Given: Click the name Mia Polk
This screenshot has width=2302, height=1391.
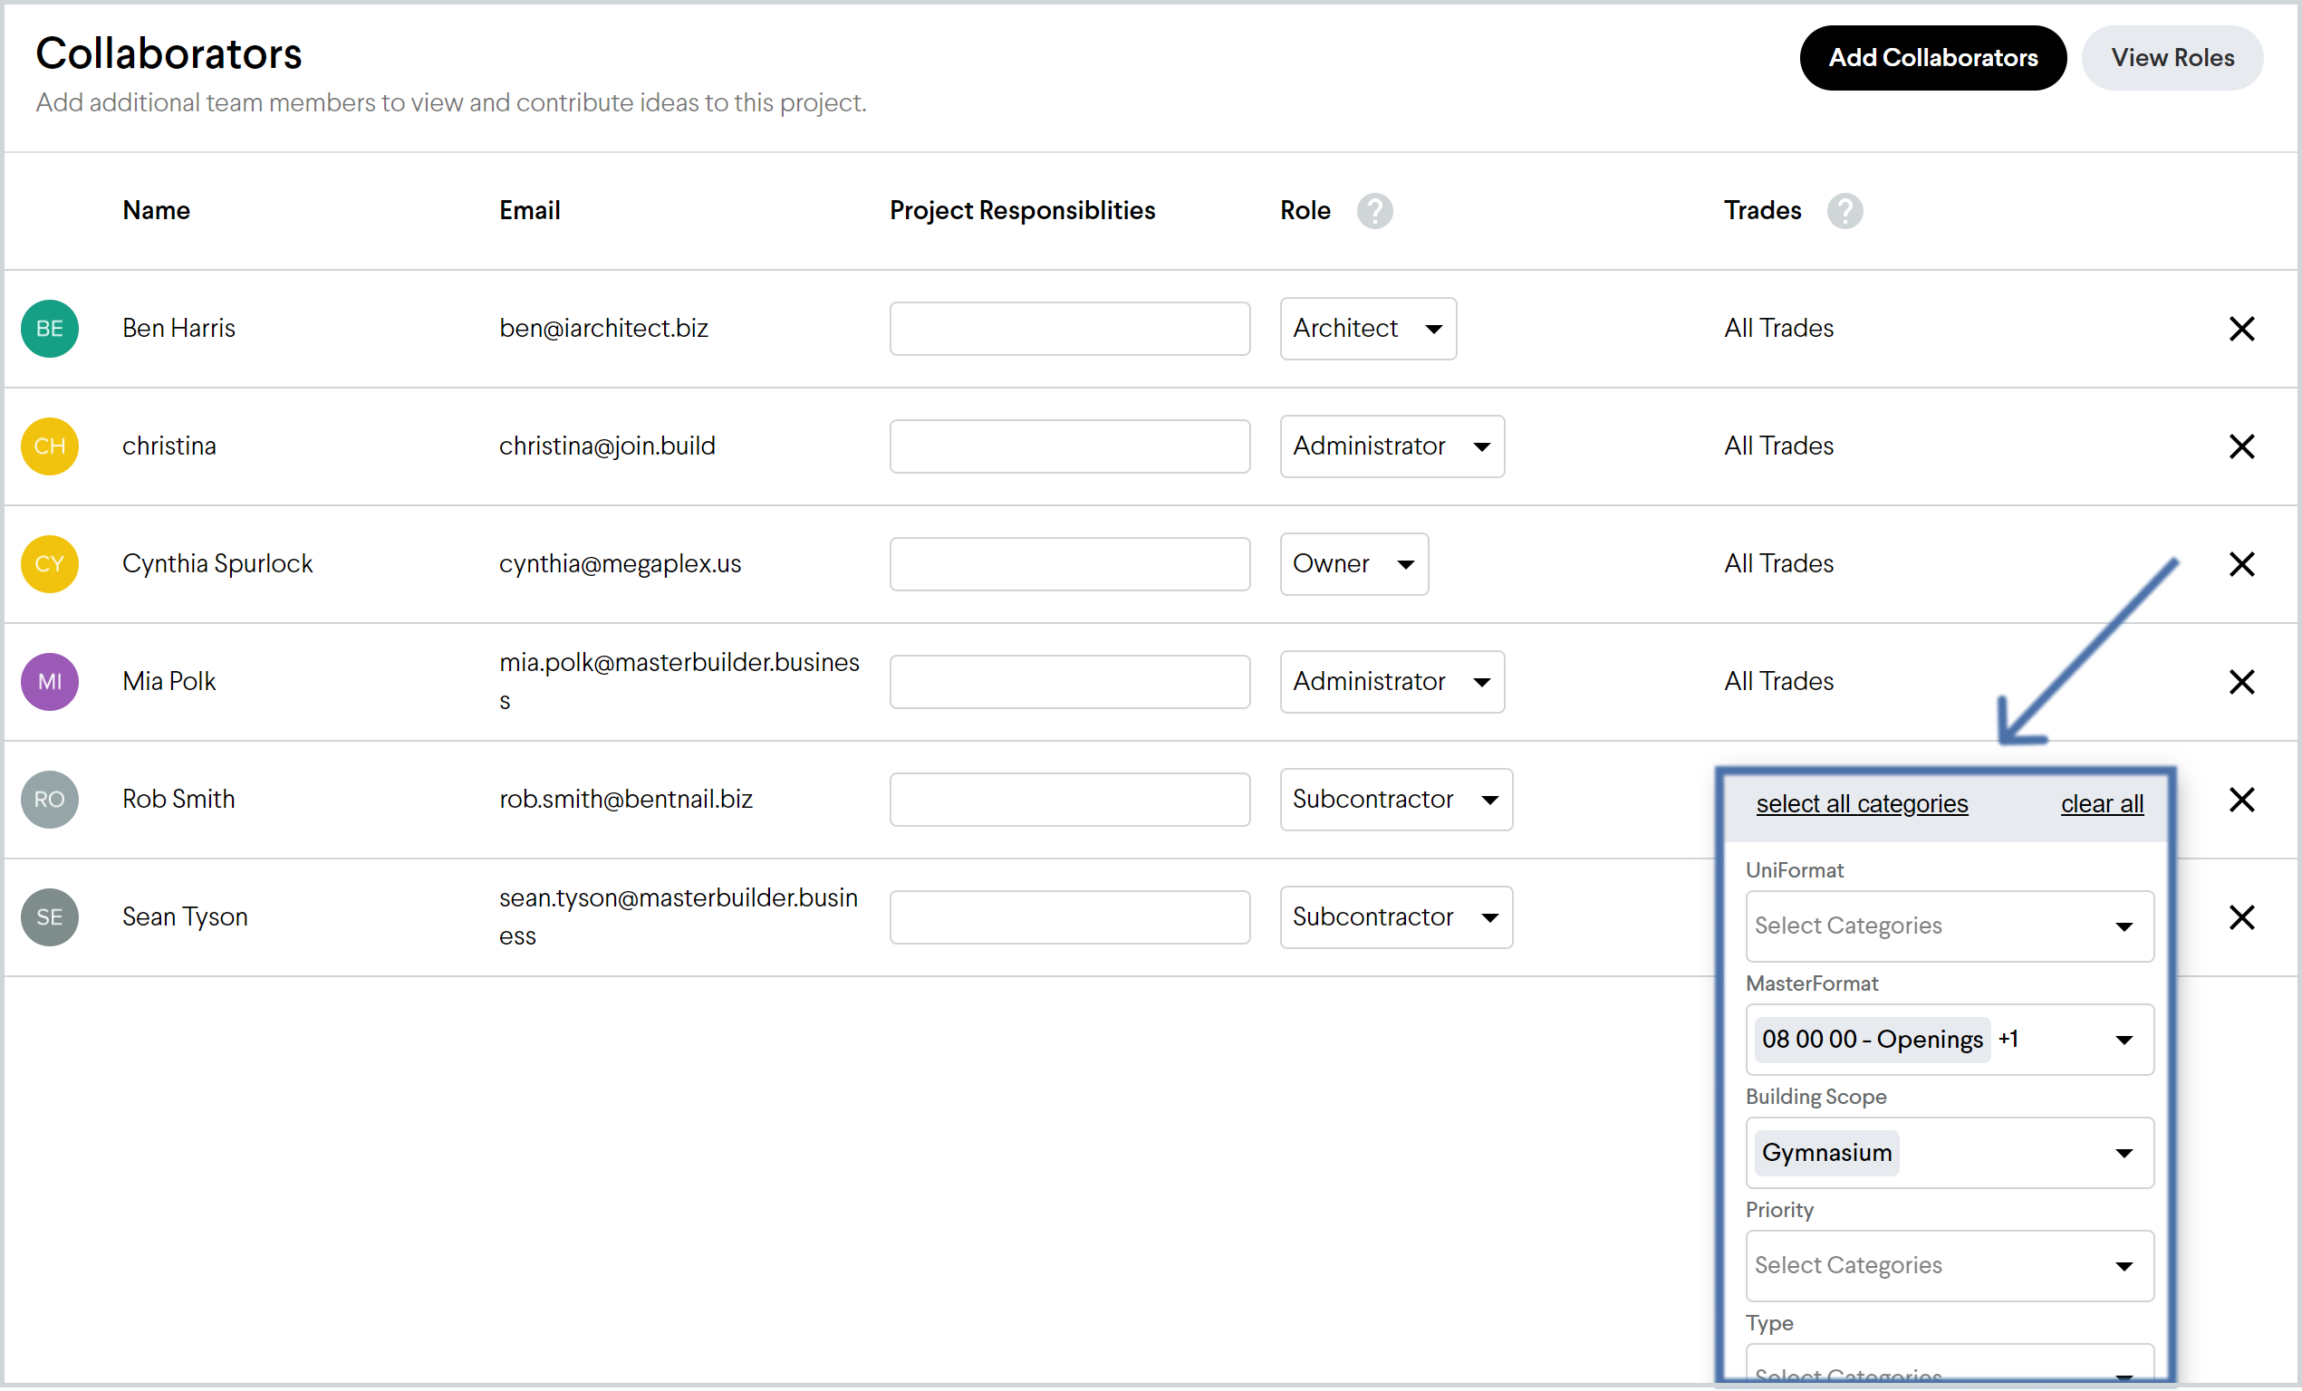Looking at the screenshot, I should click(x=169, y=682).
